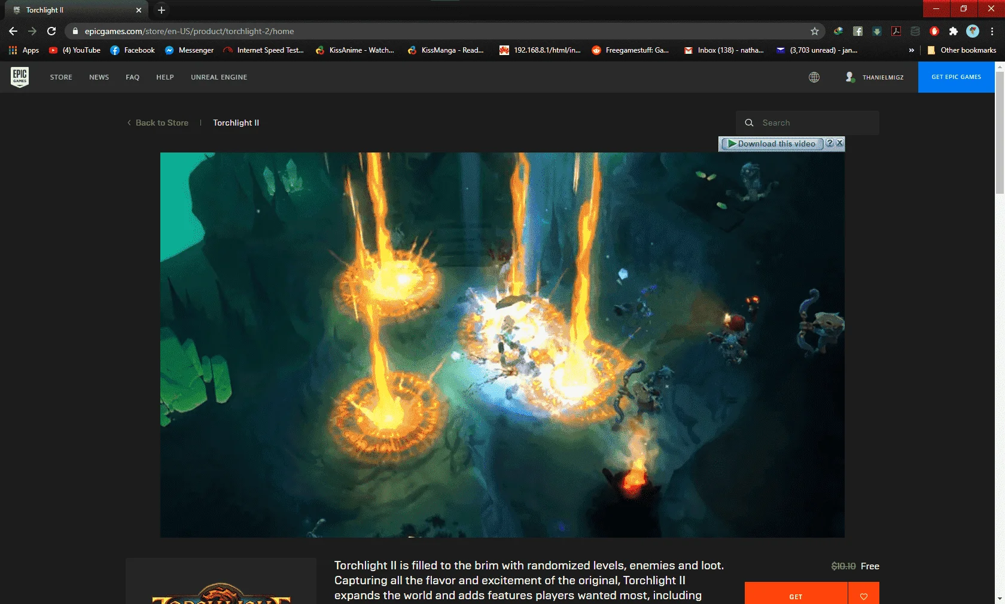Open the STORE menu item
The width and height of the screenshot is (1005, 604).
tap(61, 77)
